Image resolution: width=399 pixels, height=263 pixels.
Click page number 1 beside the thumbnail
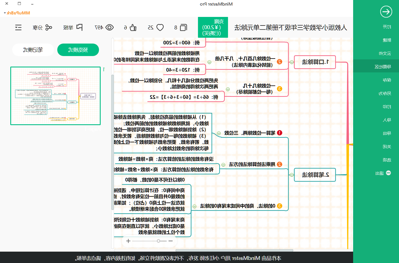pyautogui.click(x=104, y=69)
